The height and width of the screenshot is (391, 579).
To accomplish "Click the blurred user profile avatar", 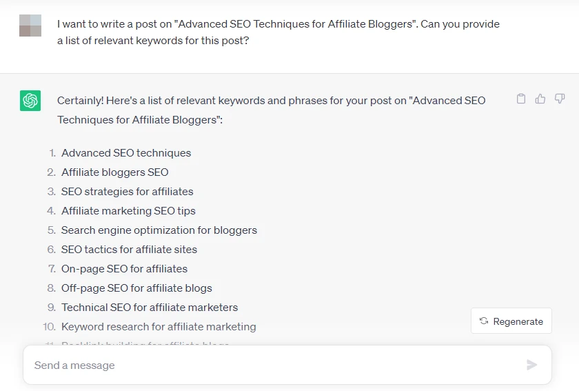I will point(30,26).
